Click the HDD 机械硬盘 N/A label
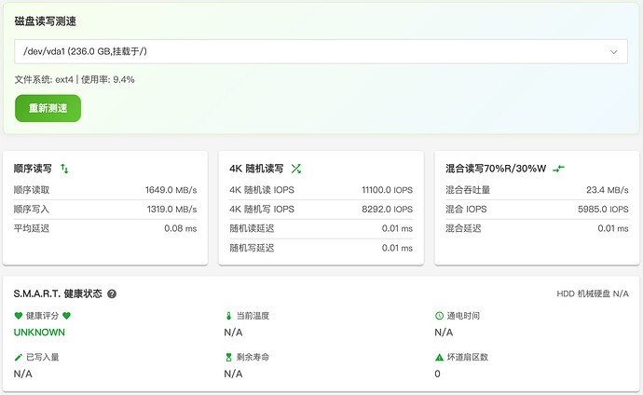The height and width of the screenshot is (395, 643). (593, 293)
